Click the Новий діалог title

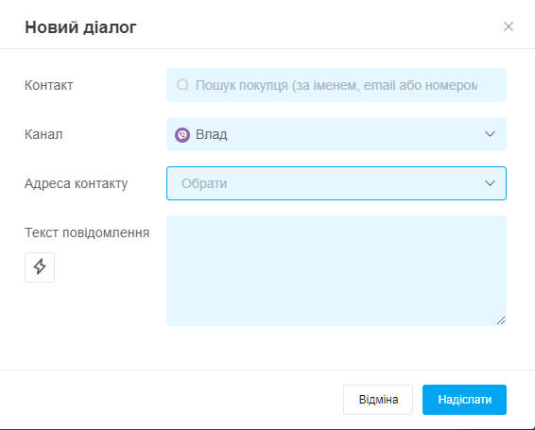pyautogui.click(x=80, y=27)
